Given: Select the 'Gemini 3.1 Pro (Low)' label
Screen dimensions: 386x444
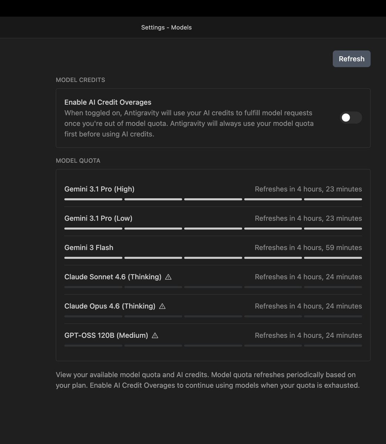Looking at the screenshot, I should click(x=98, y=218).
